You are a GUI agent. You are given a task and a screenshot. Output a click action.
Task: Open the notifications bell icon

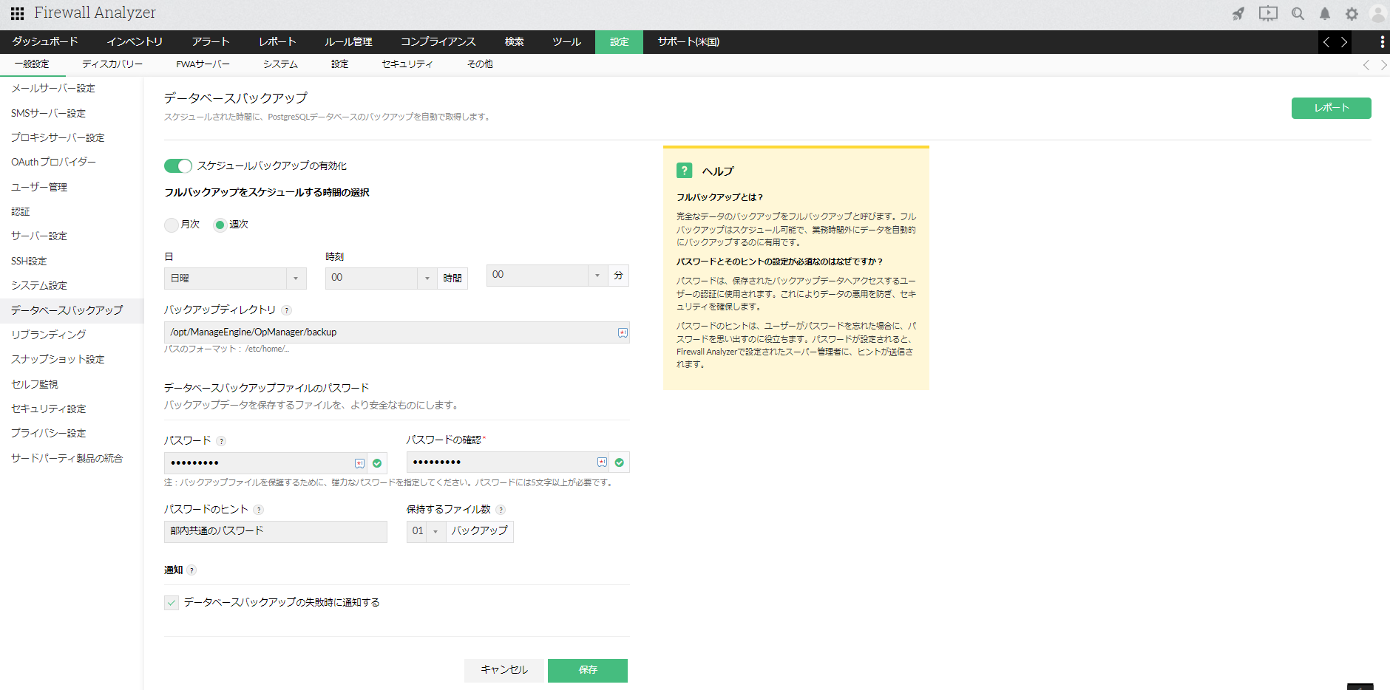(1325, 13)
